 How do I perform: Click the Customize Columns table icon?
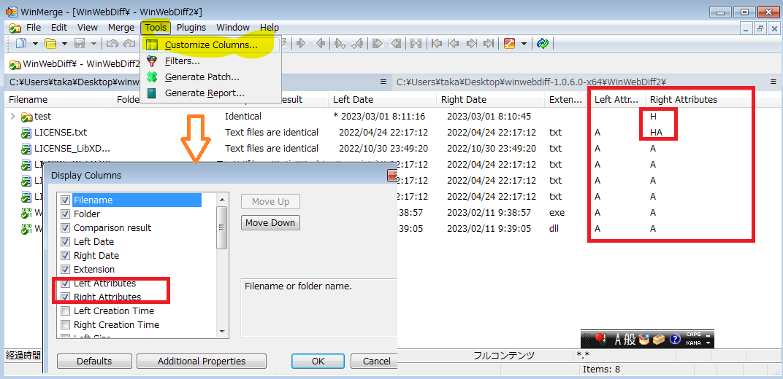[x=152, y=44]
